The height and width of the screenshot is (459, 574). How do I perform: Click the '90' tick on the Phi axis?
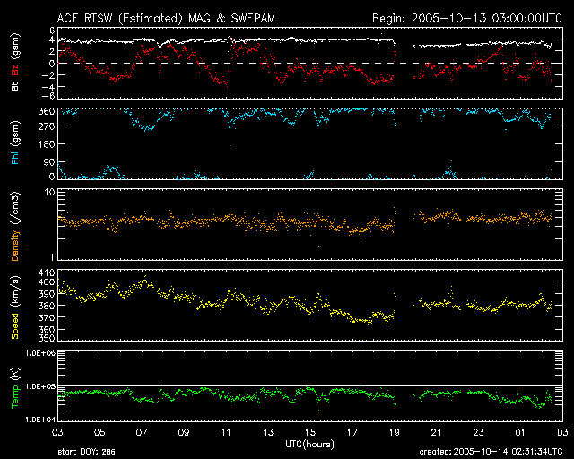(49, 162)
